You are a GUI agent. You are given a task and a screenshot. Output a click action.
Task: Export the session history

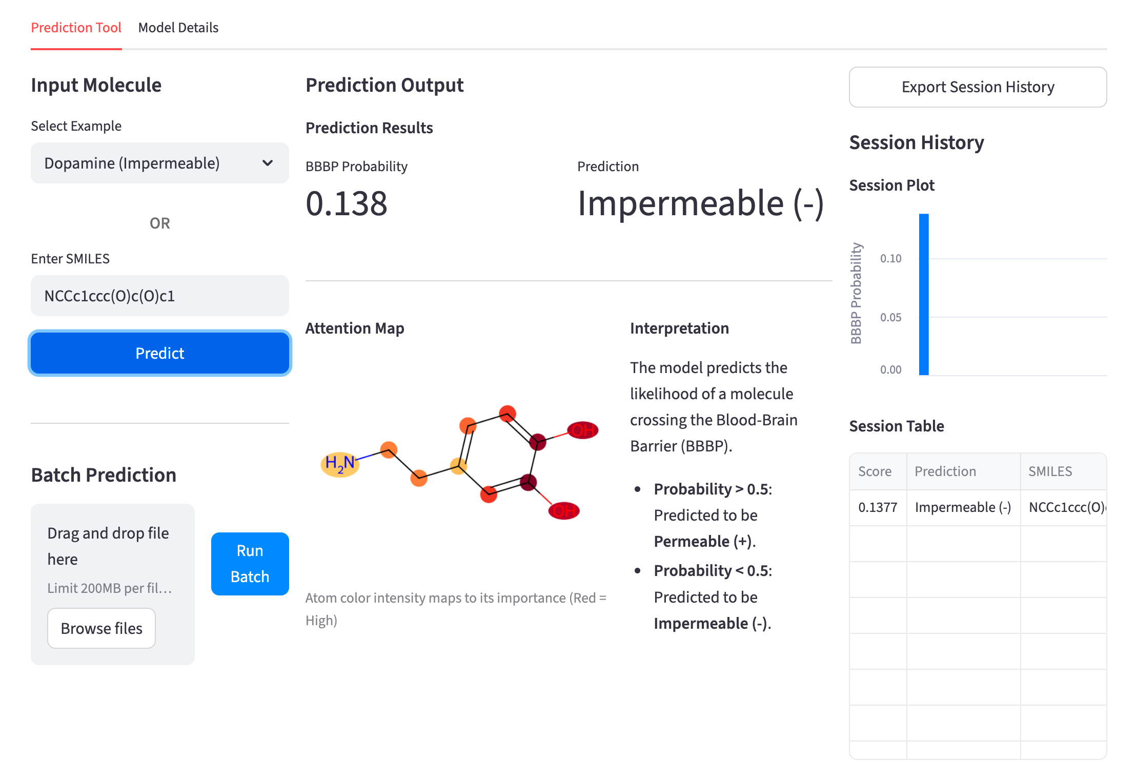[x=977, y=87]
